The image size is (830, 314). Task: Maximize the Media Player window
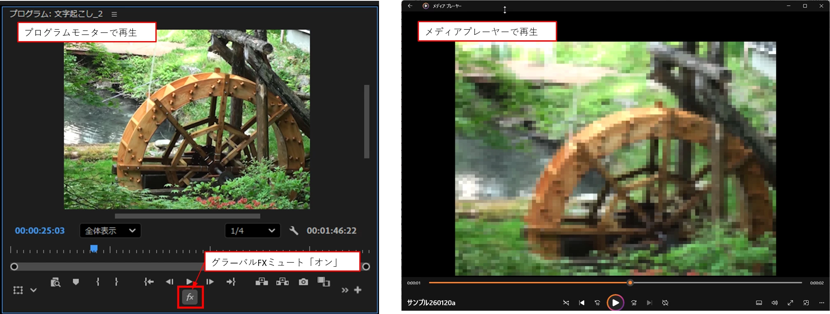(x=805, y=6)
